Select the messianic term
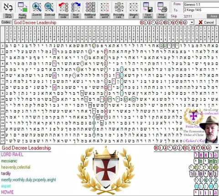 coord(9,161)
